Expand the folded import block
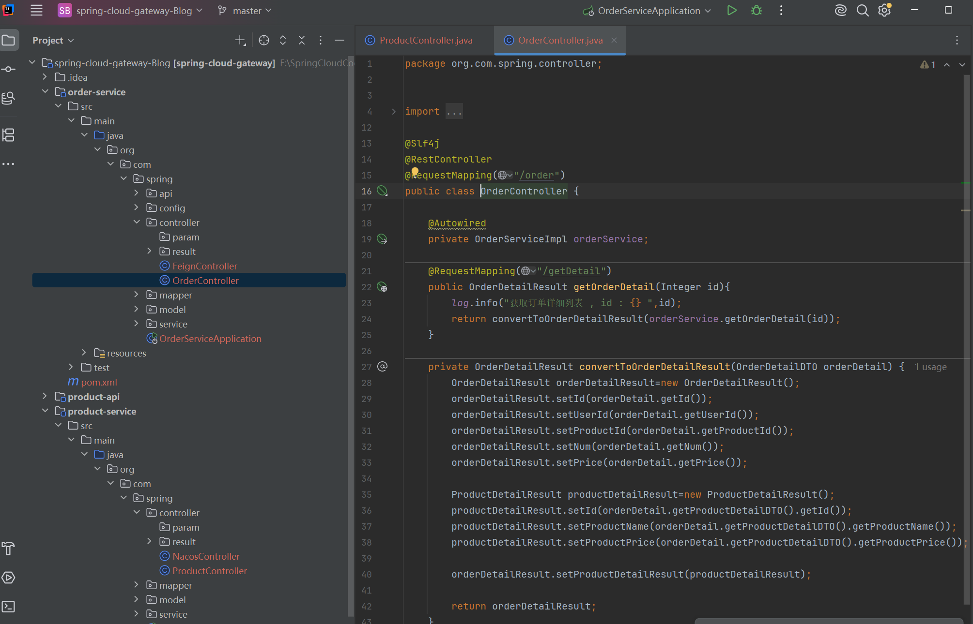 394,112
